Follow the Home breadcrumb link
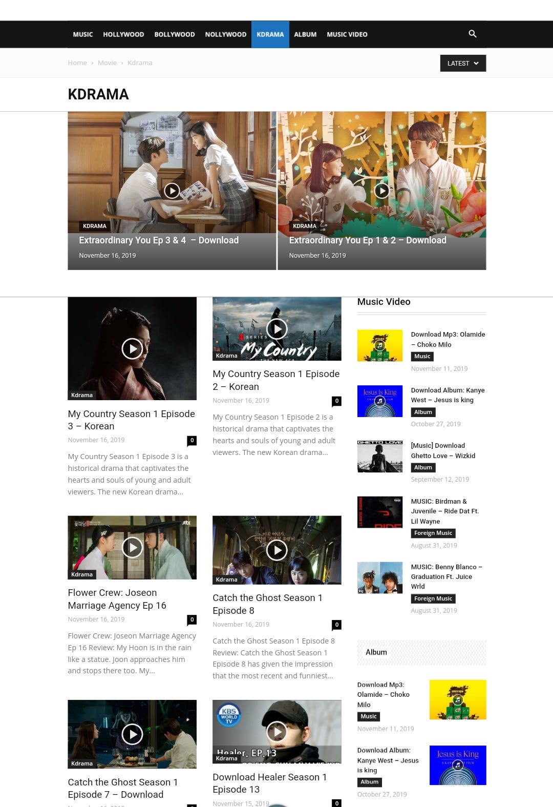This screenshot has height=807, width=553. tap(77, 63)
